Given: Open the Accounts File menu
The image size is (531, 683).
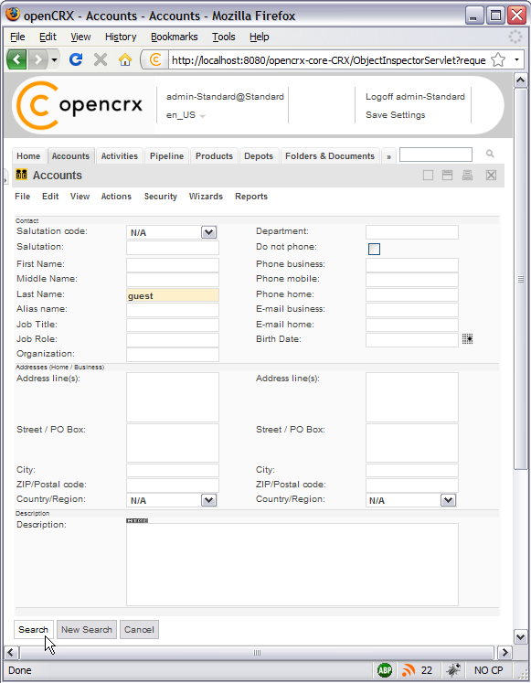Looking at the screenshot, I should [x=23, y=197].
